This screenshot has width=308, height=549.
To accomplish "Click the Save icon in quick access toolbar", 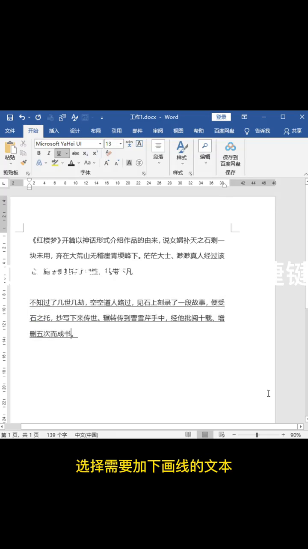I will [10, 117].
